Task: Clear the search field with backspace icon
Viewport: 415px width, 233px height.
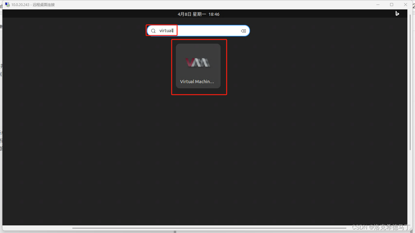Action: (243, 31)
